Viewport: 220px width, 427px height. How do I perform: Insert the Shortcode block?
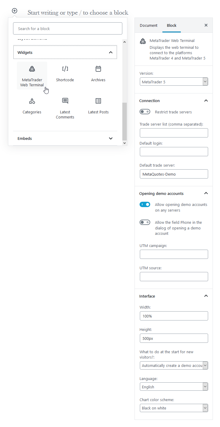[65, 73]
